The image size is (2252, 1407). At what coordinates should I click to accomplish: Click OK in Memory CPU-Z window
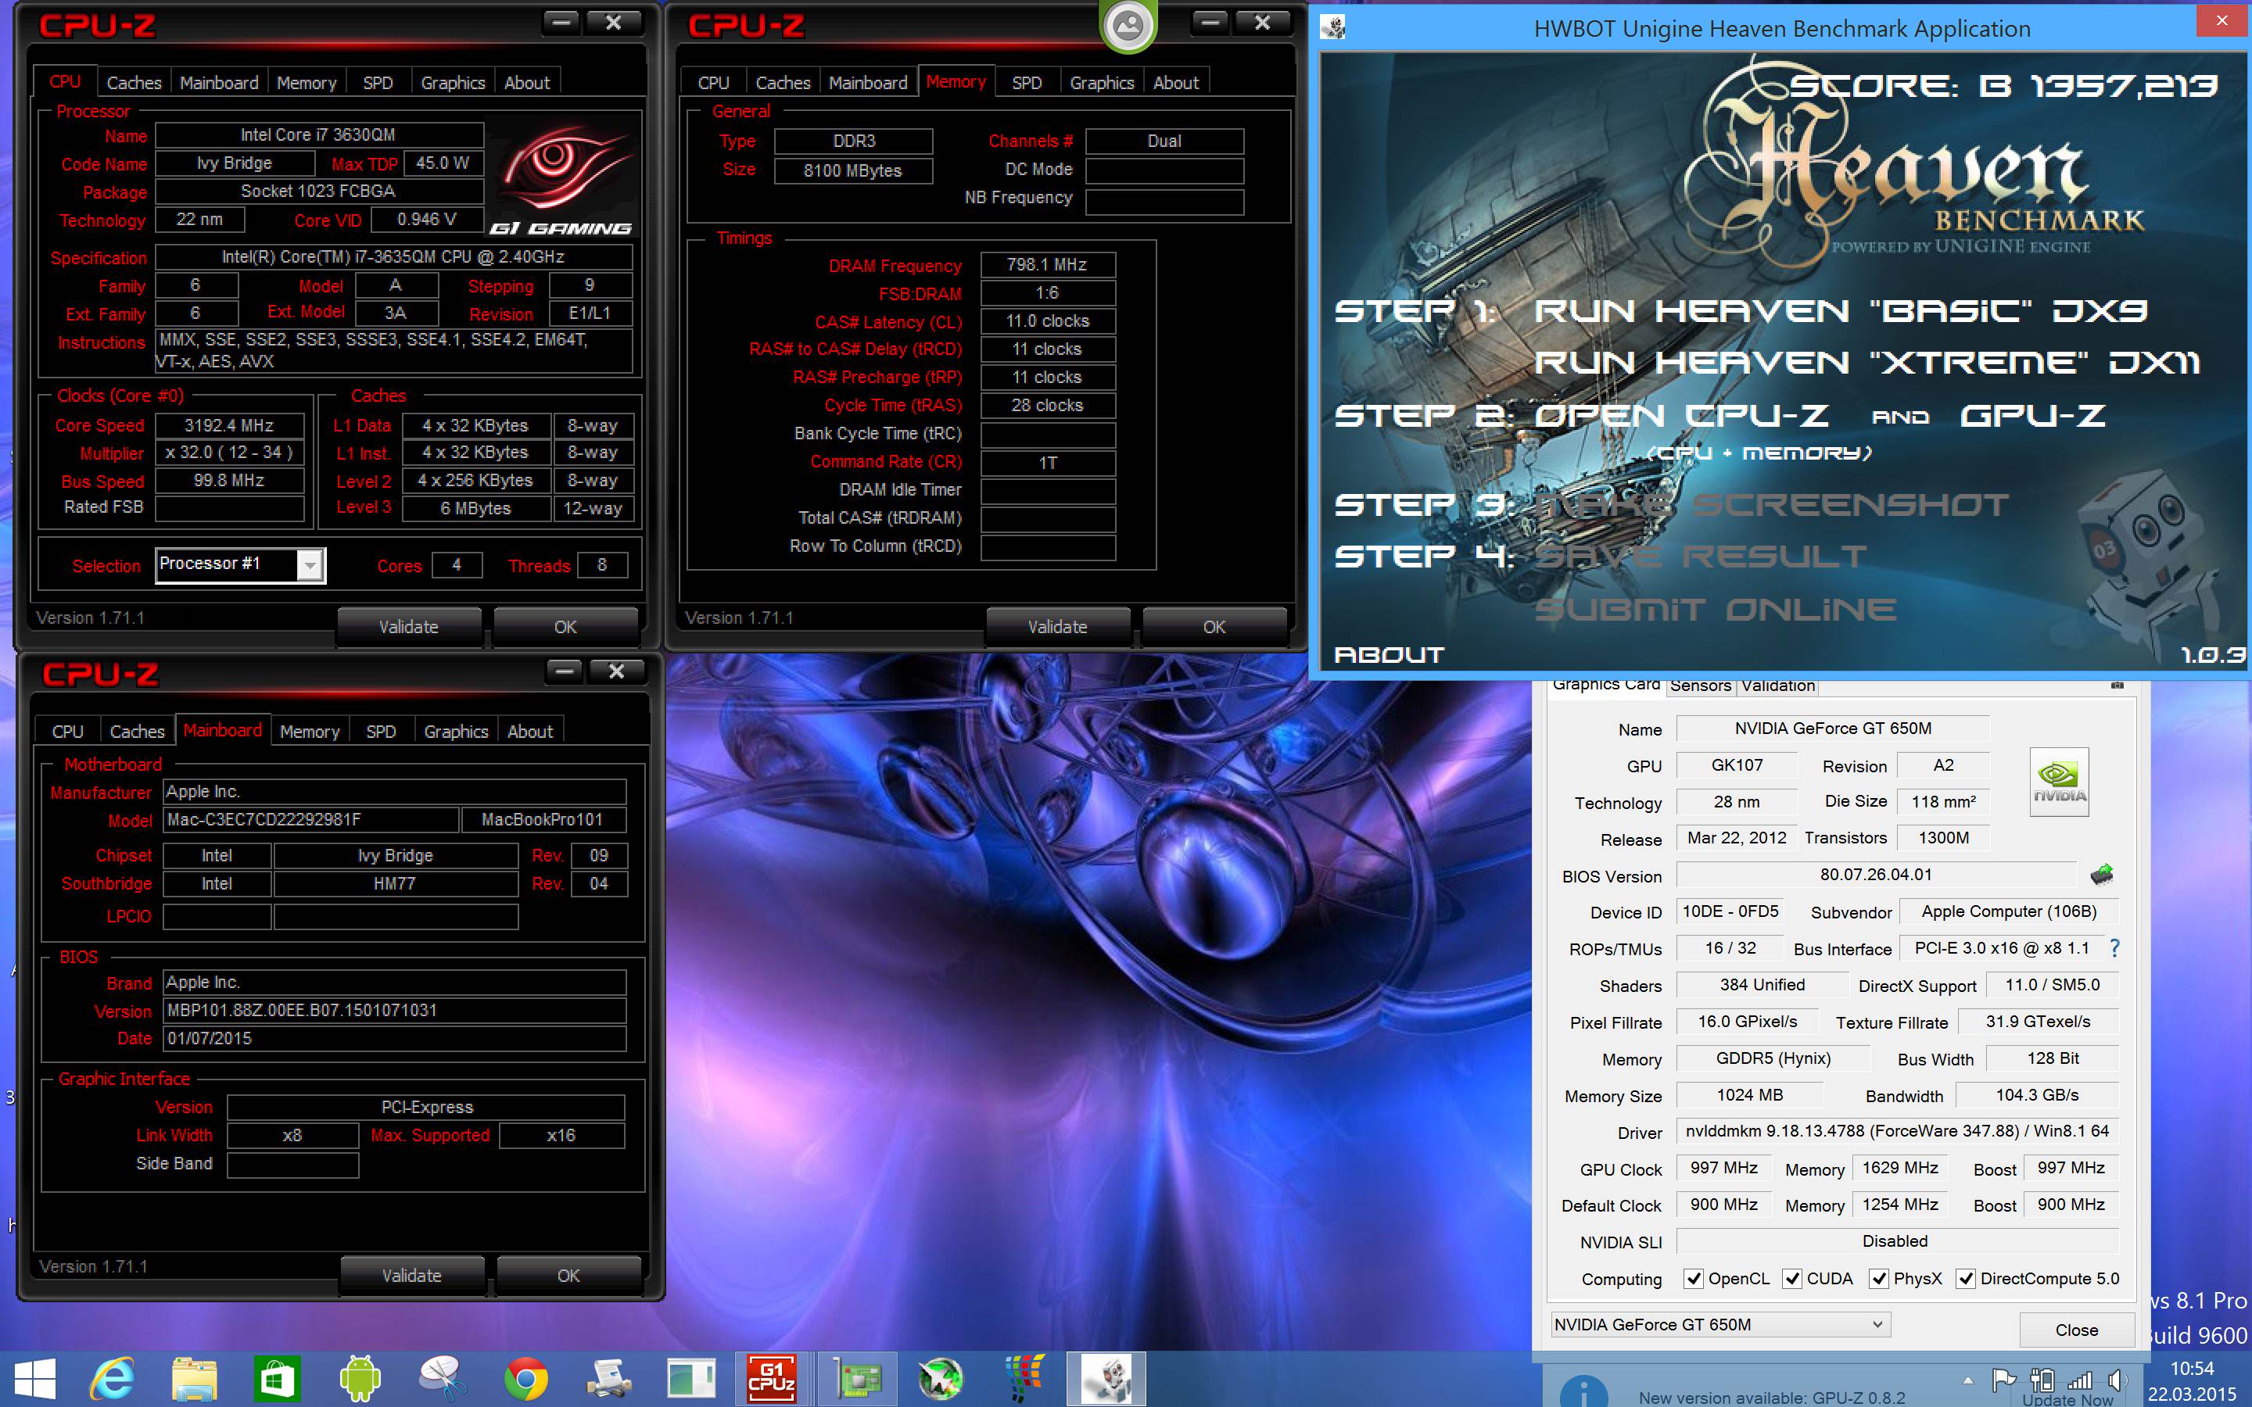[x=1214, y=626]
